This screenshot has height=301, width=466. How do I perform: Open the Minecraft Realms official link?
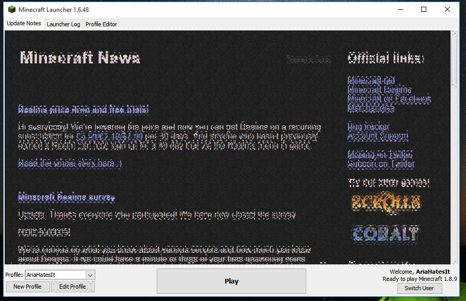pyautogui.click(x=379, y=90)
